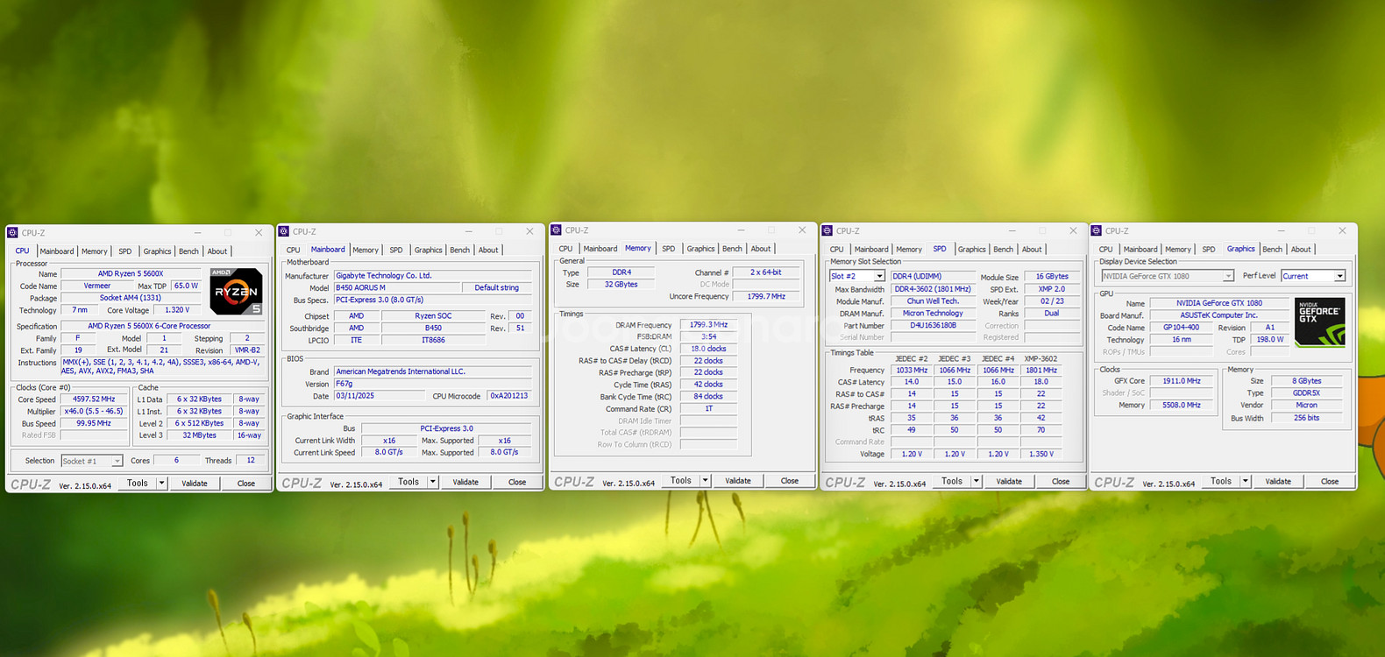Click the Uncore Frequency 1799.7 MHz value
The width and height of the screenshot is (1385, 657).
point(766,297)
